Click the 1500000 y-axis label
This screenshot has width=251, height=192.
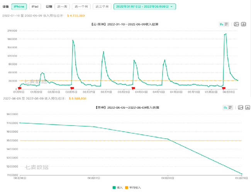(12, 141)
